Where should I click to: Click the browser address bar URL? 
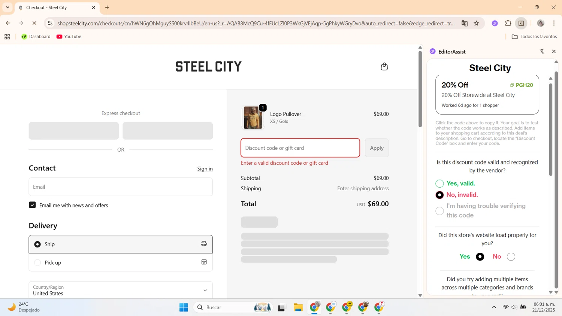coord(256,23)
